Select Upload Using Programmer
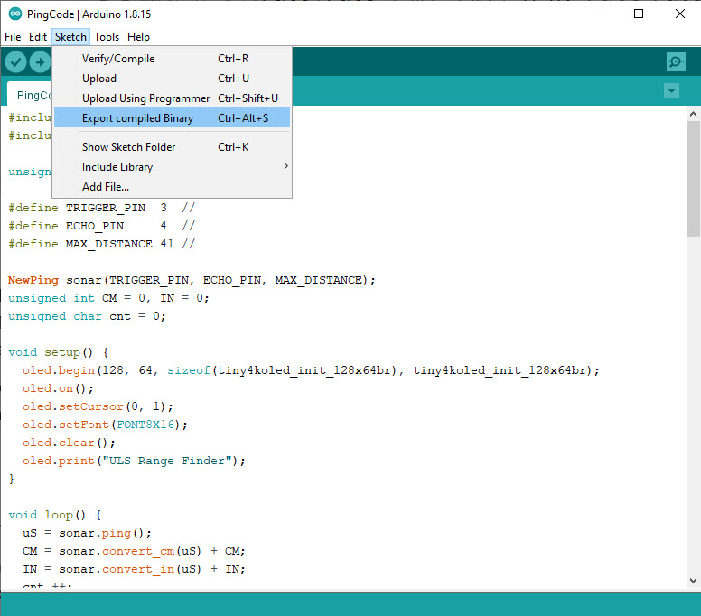 point(145,98)
